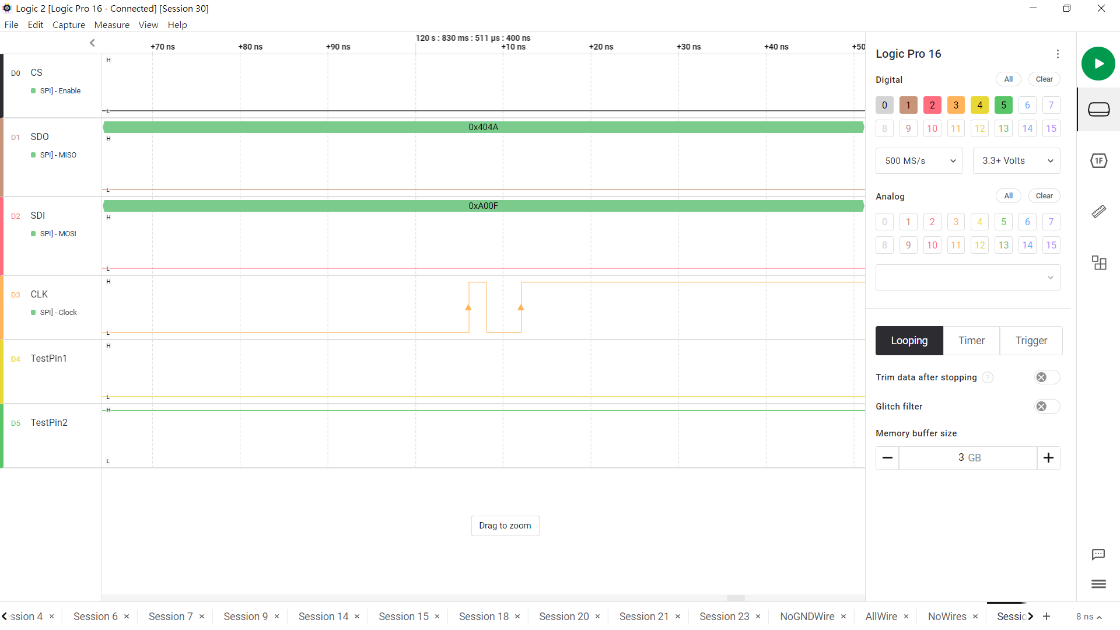
Task: Collapse the channel label sidebar chevron
Action: [92, 43]
